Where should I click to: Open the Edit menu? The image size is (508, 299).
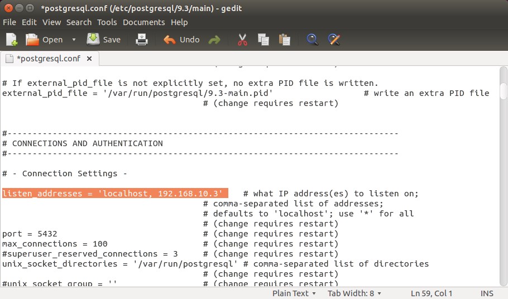(29, 22)
